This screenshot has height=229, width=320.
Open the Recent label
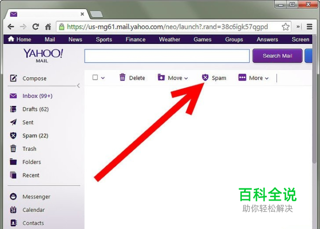(31, 175)
